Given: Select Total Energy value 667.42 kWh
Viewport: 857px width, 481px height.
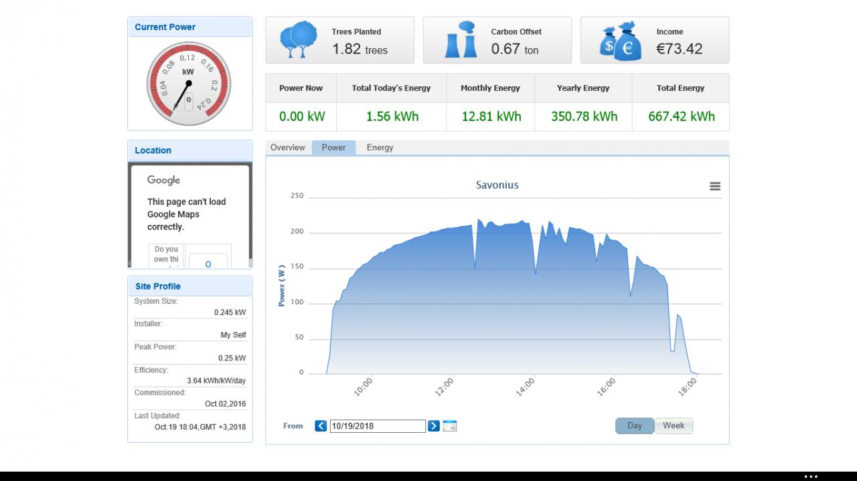Looking at the screenshot, I should [x=682, y=116].
